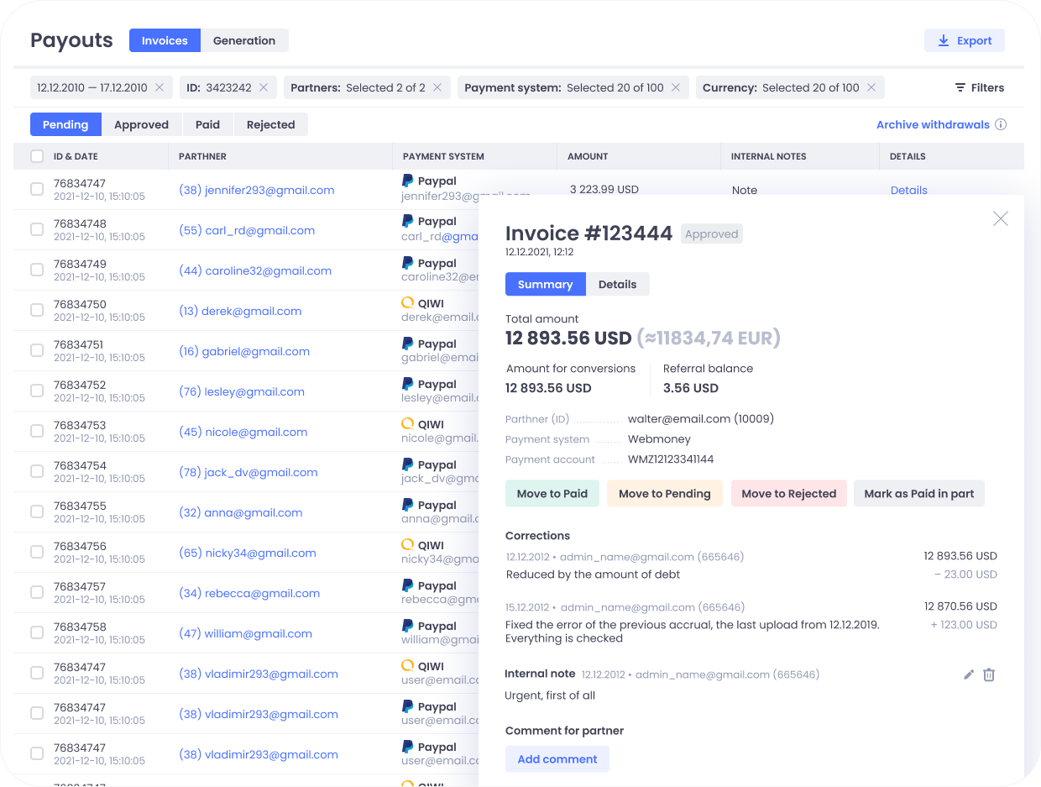Check the box for invoice 76834748
This screenshot has height=787, width=1041.
pos(37,229)
